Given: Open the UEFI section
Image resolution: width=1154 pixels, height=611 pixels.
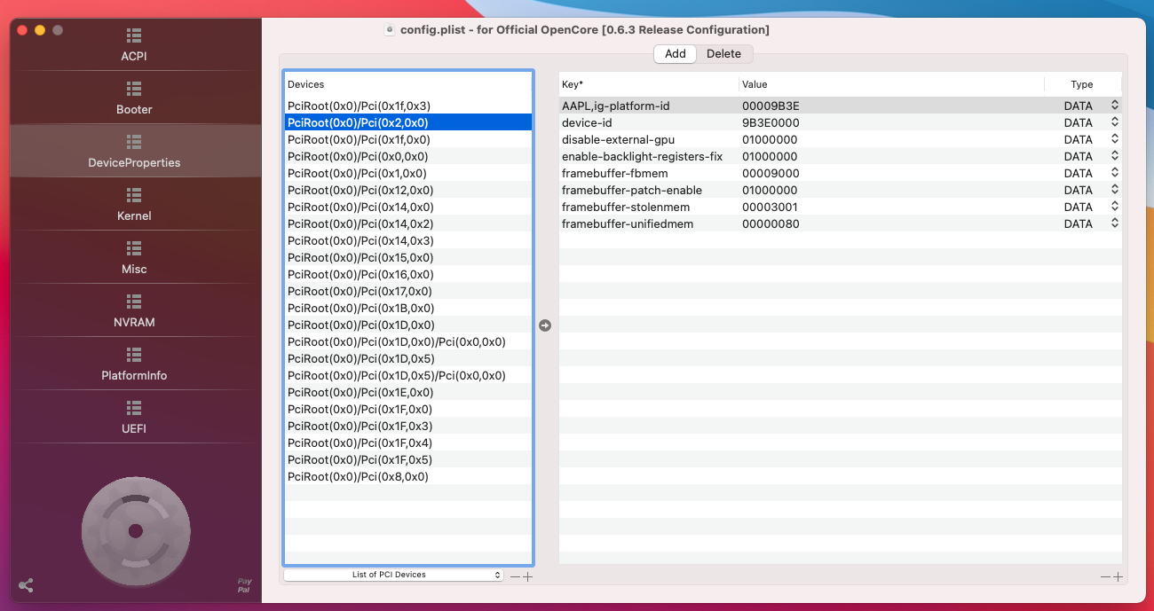Looking at the screenshot, I should (134, 418).
